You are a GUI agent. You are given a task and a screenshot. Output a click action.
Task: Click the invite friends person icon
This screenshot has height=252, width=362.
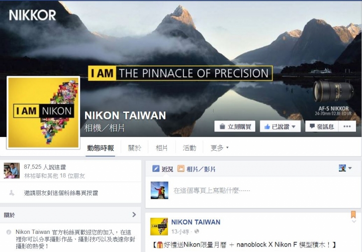click(12, 193)
